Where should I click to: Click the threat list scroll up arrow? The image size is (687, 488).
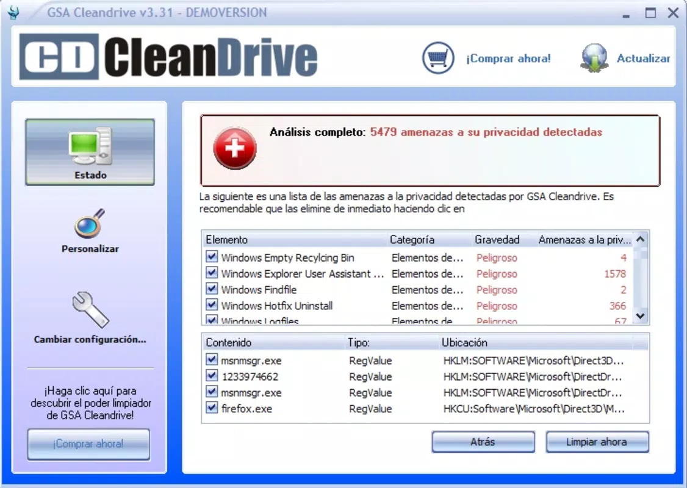pyautogui.click(x=640, y=239)
